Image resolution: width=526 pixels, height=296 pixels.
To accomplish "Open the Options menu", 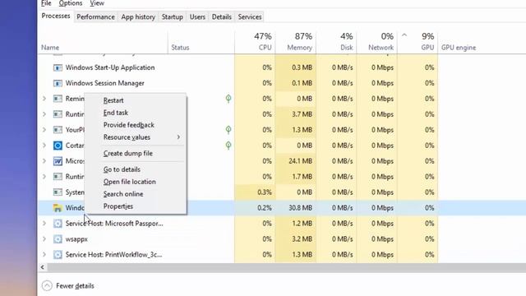I will [x=71, y=3].
